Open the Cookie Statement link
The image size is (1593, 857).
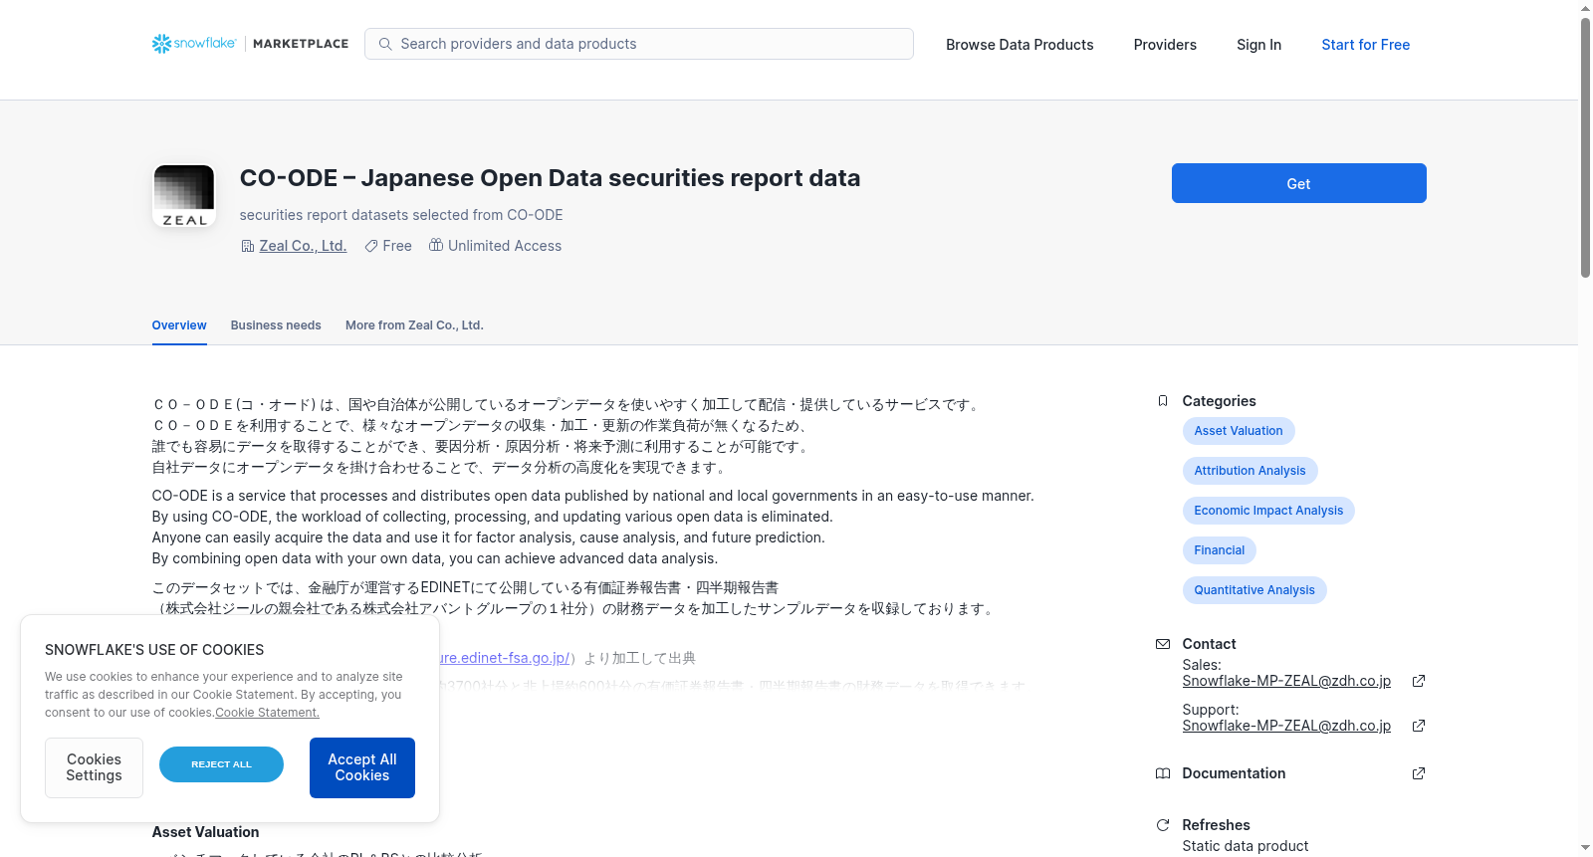click(267, 713)
